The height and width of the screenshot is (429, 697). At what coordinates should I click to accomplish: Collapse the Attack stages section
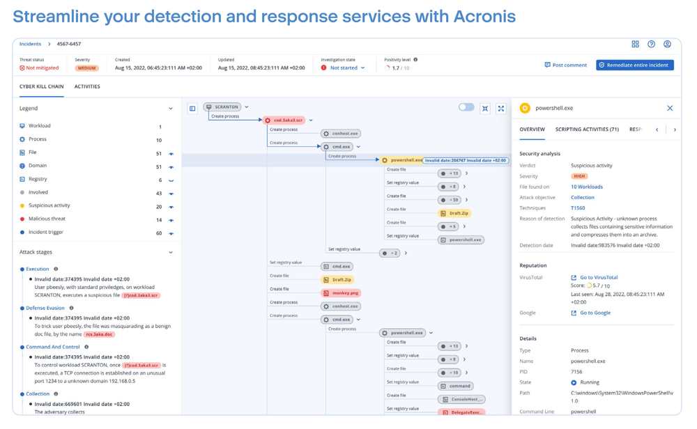pyautogui.click(x=171, y=252)
